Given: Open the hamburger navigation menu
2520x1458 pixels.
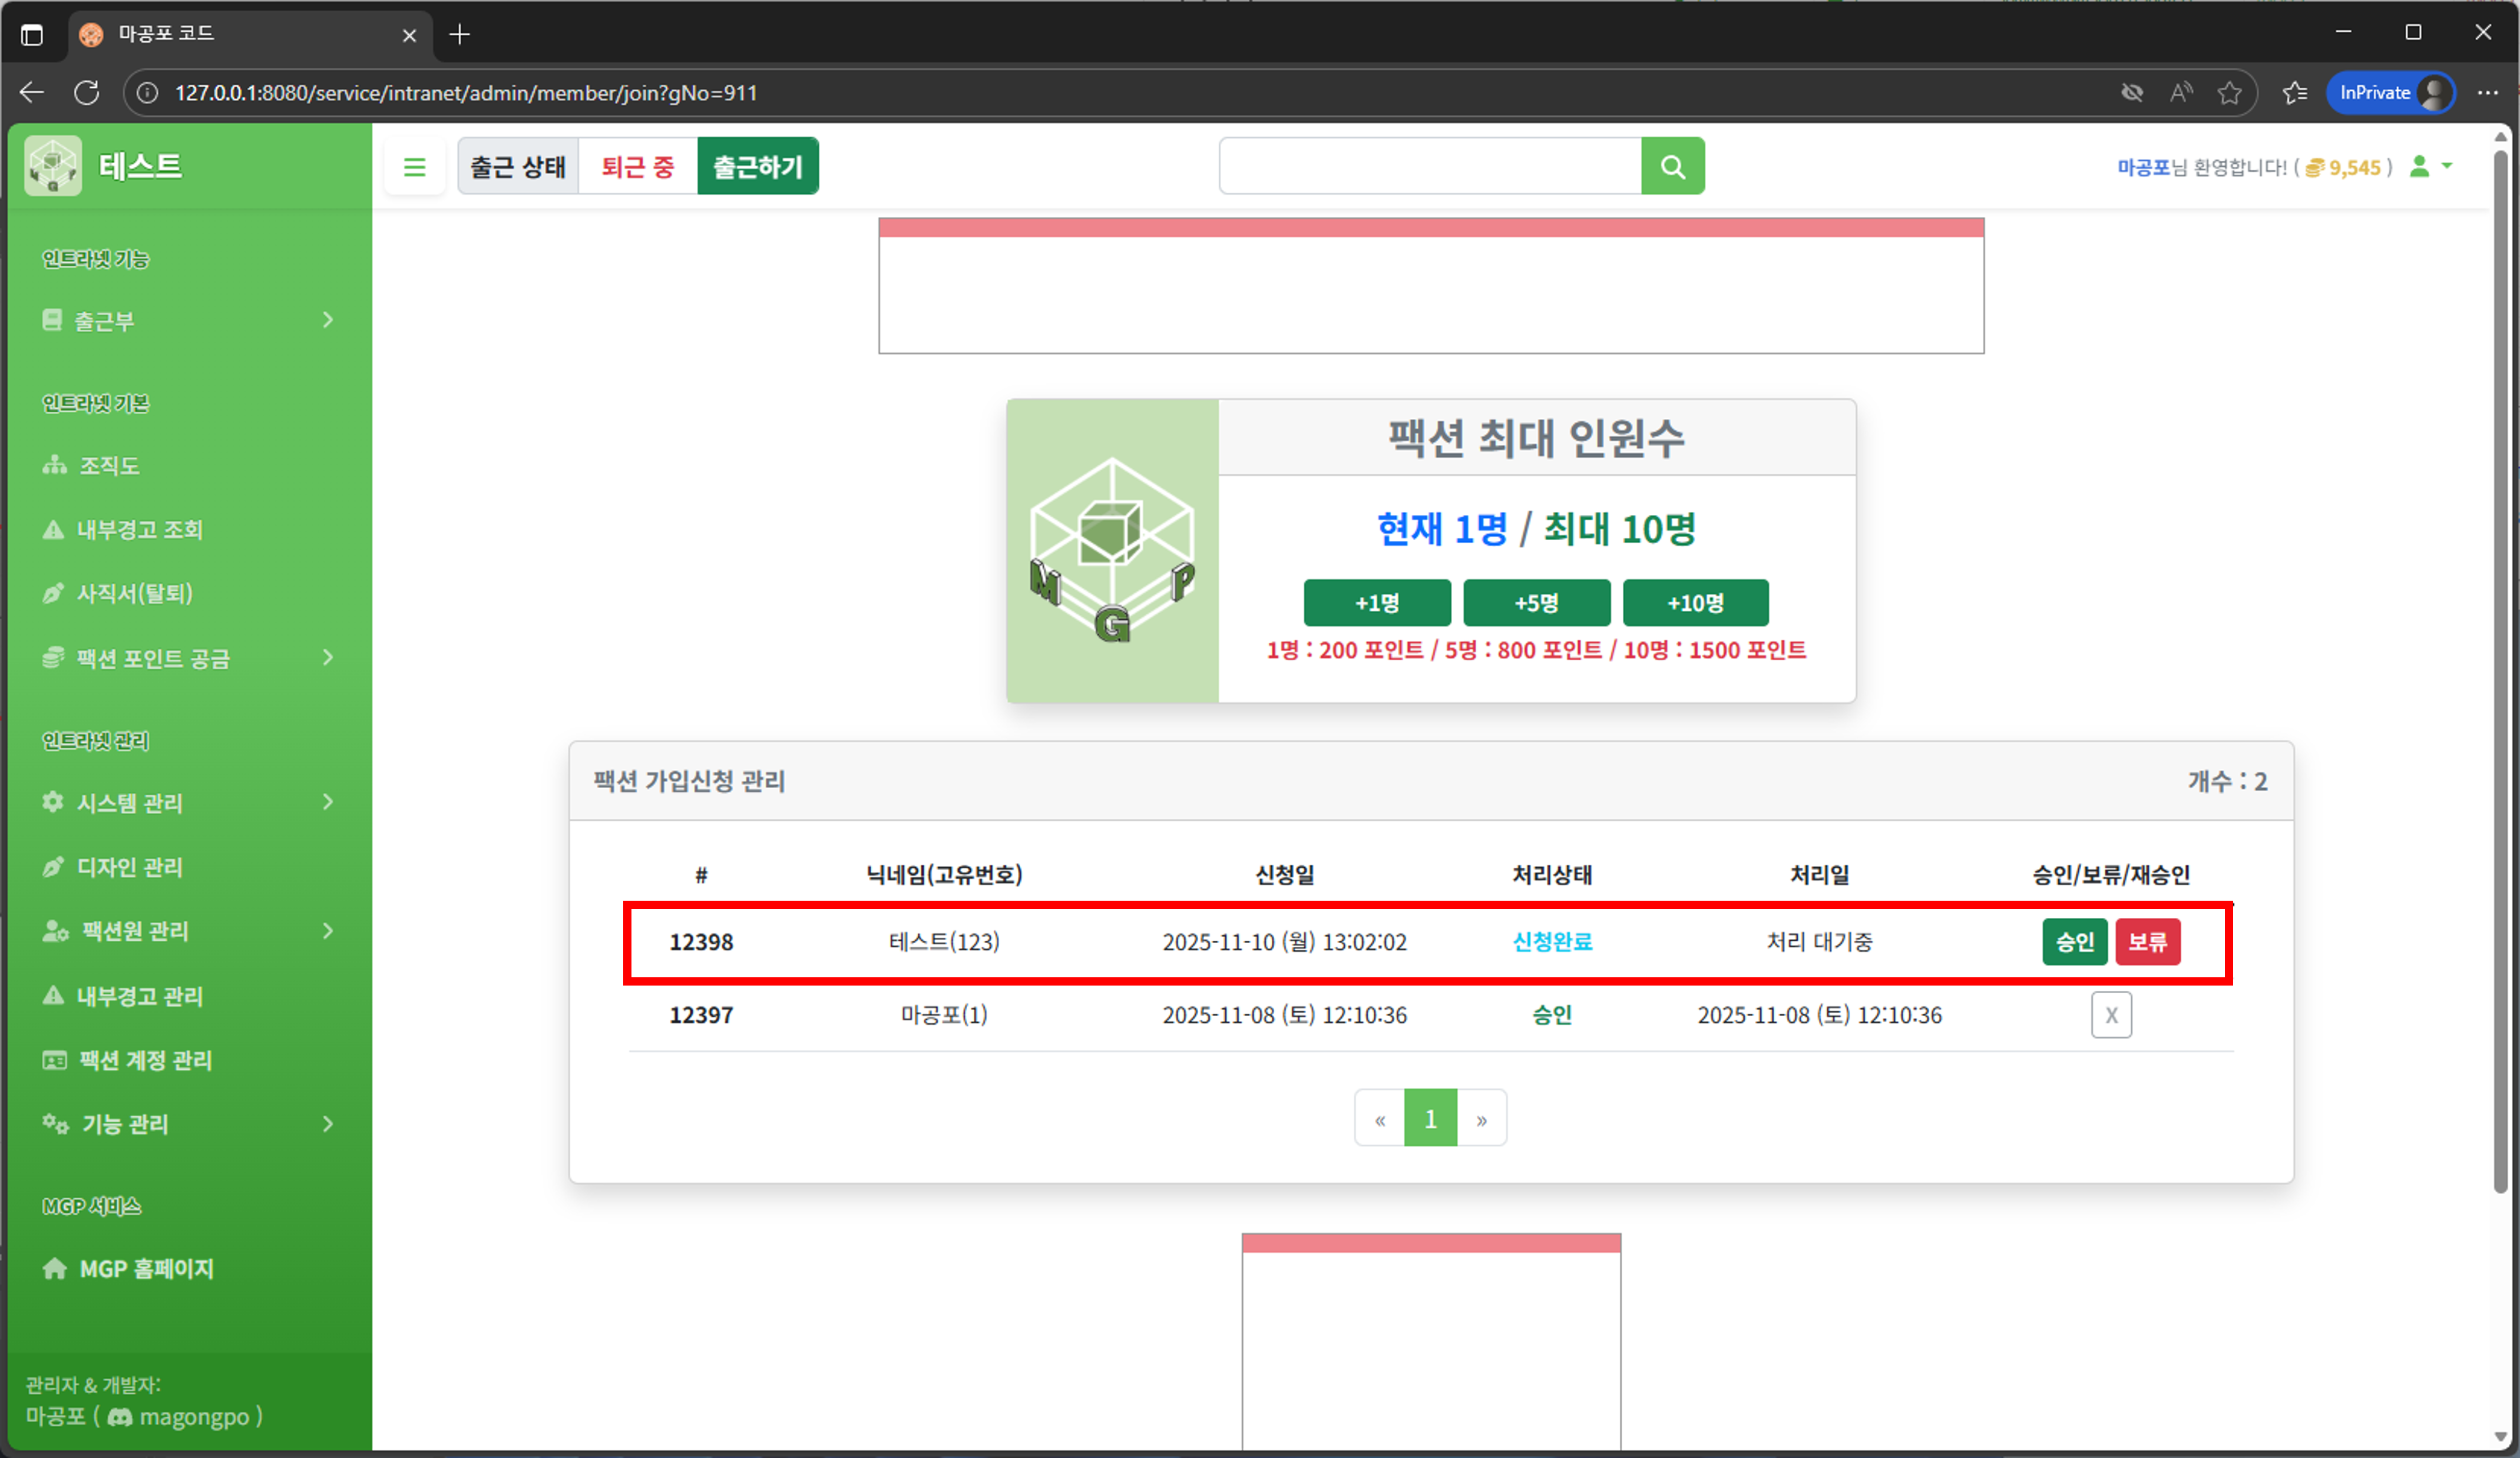Looking at the screenshot, I should tap(415, 166).
